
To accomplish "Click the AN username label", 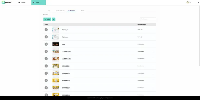I will pyautogui.click(x=191, y=2).
